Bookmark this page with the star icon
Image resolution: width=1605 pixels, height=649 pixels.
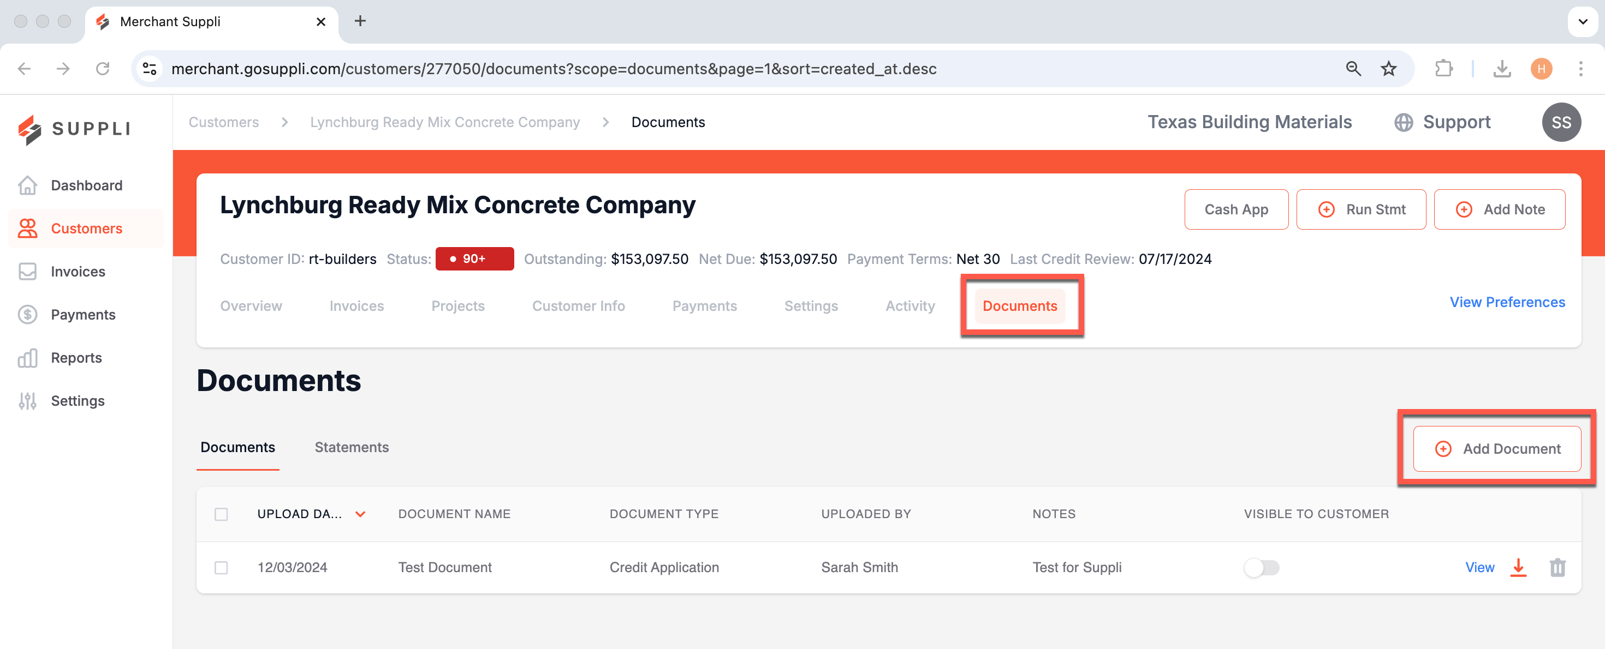[x=1388, y=69]
